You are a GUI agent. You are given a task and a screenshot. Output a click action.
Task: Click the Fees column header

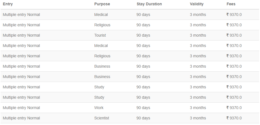[x=231, y=4]
